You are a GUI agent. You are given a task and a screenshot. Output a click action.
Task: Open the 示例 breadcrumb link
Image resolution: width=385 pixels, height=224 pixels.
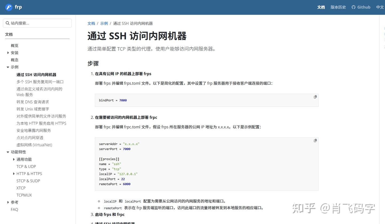click(x=104, y=23)
